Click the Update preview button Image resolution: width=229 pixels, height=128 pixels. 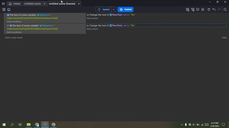tap(103, 10)
